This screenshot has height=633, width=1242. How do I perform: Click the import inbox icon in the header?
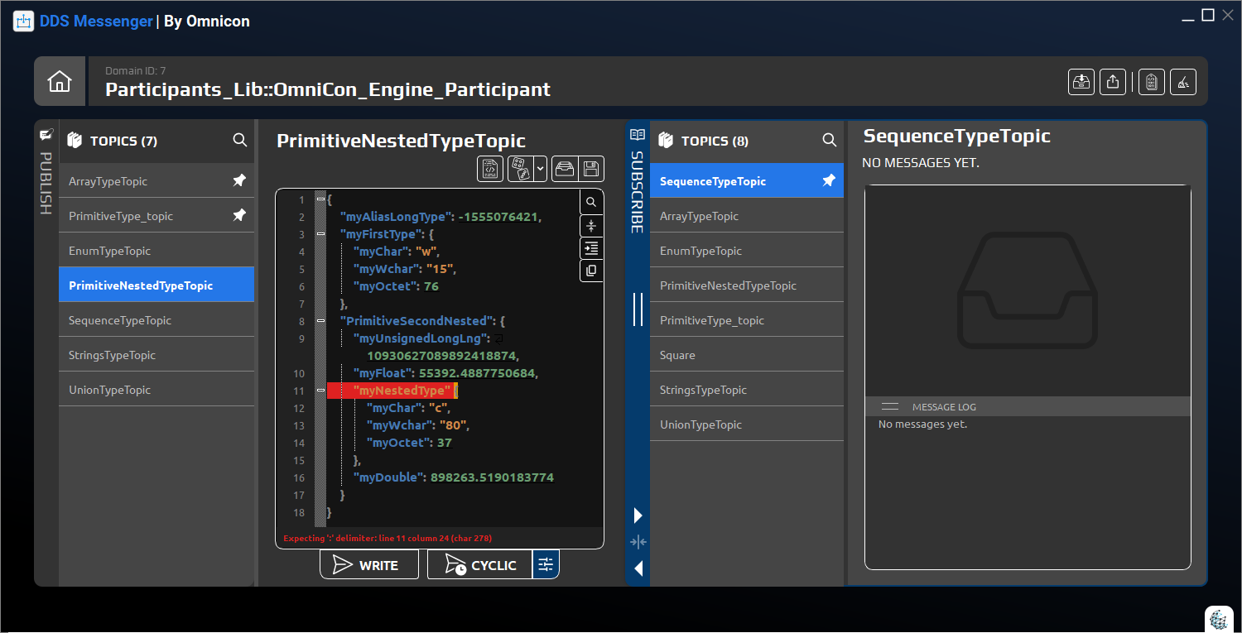[x=1081, y=81]
